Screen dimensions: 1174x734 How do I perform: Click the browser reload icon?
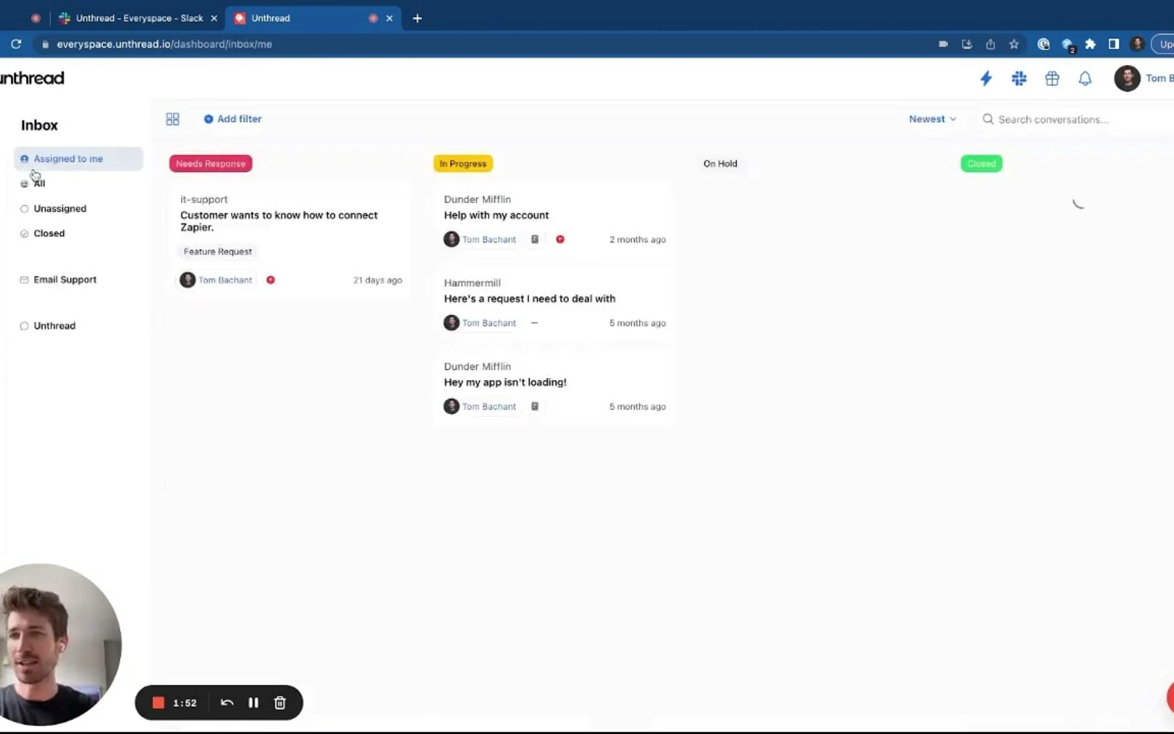coord(16,44)
